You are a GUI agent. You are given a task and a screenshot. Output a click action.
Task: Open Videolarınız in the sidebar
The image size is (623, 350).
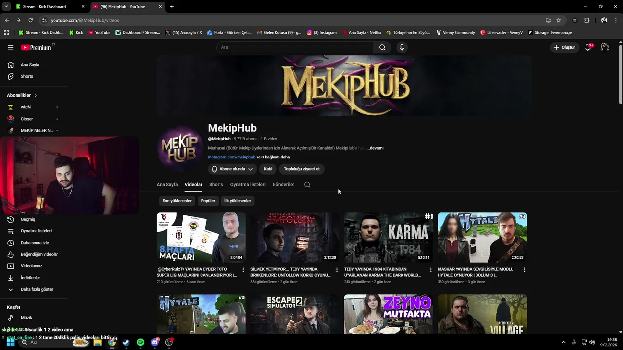32,266
